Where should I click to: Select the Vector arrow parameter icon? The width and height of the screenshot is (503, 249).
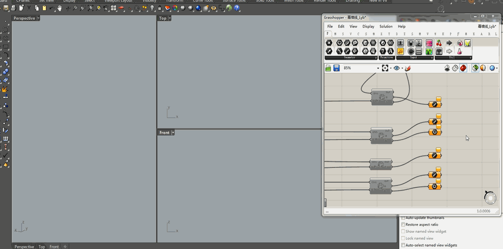(329, 51)
